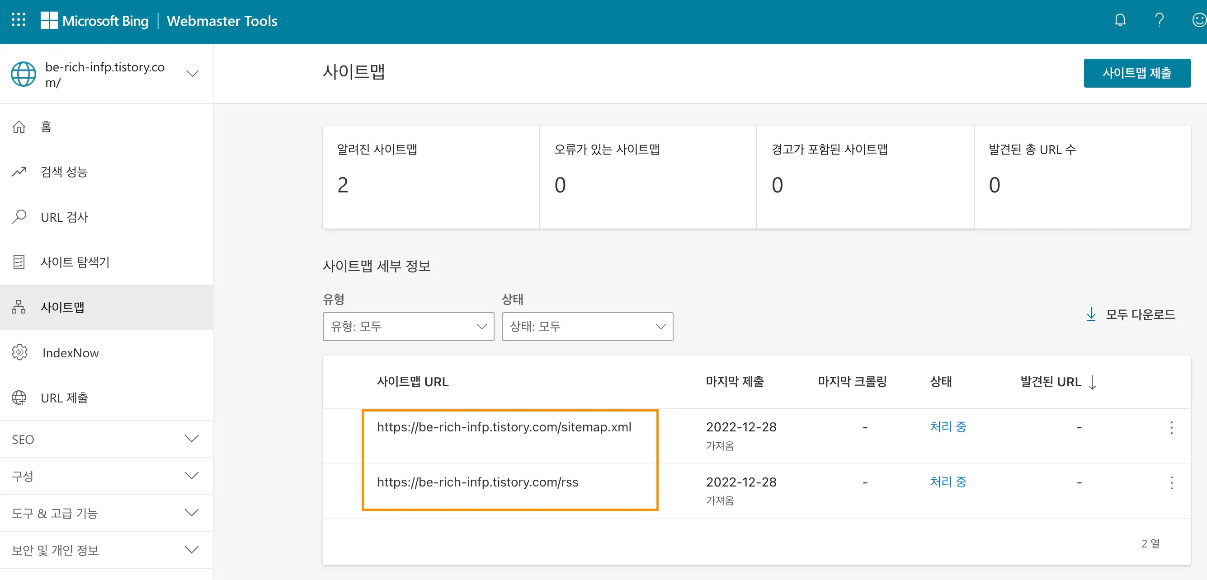
Task: Open the 상태: 모두 dropdown
Action: pyautogui.click(x=587, y=326)
